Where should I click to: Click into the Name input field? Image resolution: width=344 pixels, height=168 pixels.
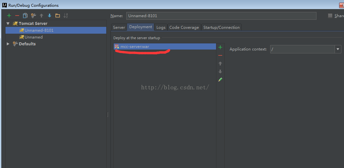point(221,16)
